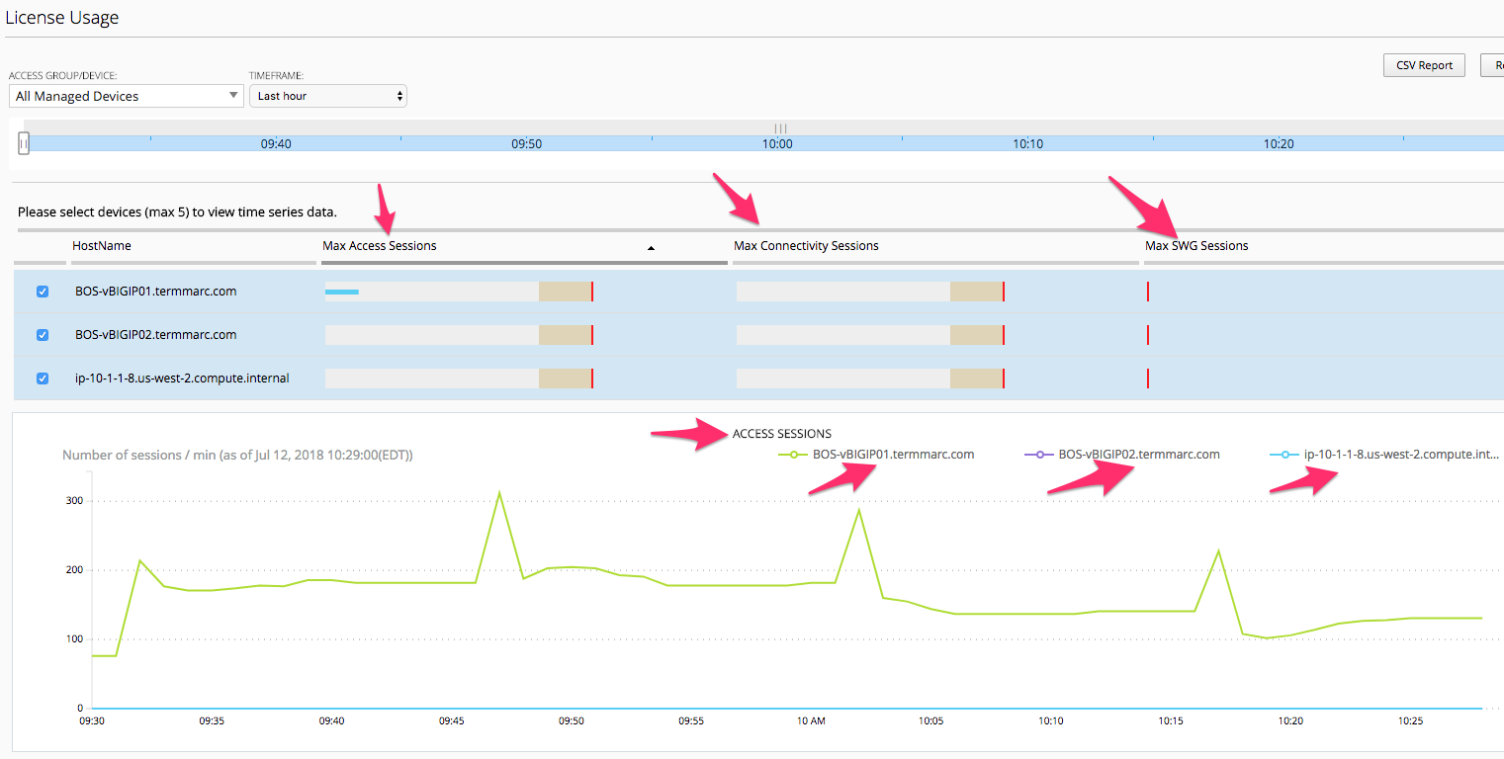Click the center grip at the top of the timeline
Viewport: 1504px width, 759px height.
[x=780, y=128]
